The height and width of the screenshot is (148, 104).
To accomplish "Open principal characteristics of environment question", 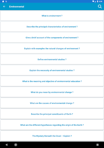I will [x=52, y=27].
